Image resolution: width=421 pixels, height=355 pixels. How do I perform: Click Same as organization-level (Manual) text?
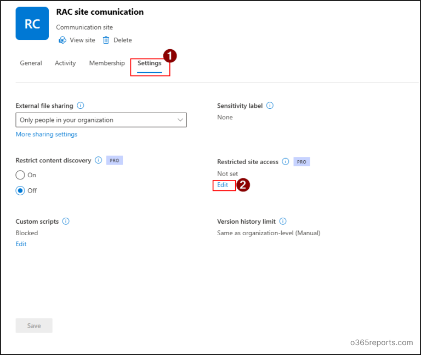coord(269,233)
